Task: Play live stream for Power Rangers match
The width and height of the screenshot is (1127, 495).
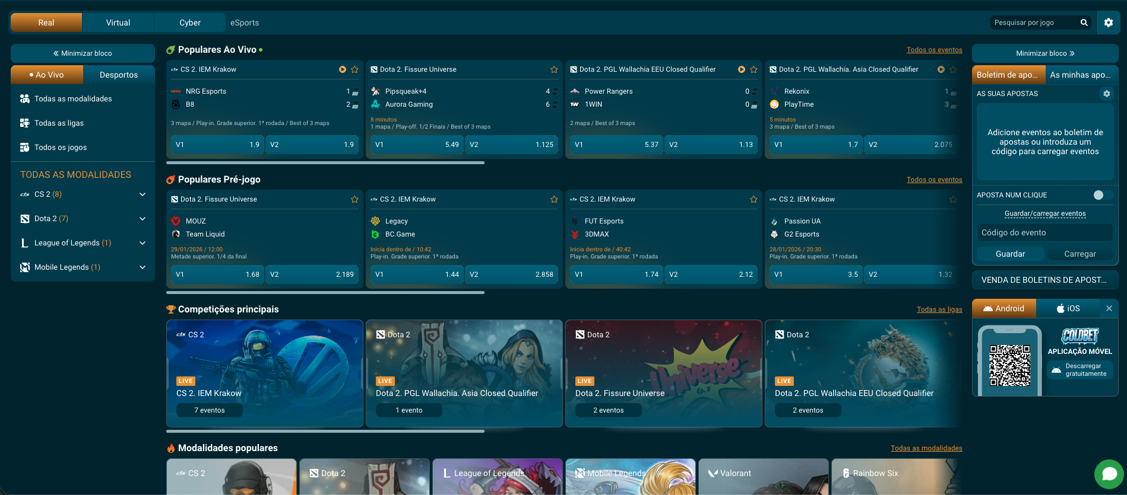Action: [742, 69]
